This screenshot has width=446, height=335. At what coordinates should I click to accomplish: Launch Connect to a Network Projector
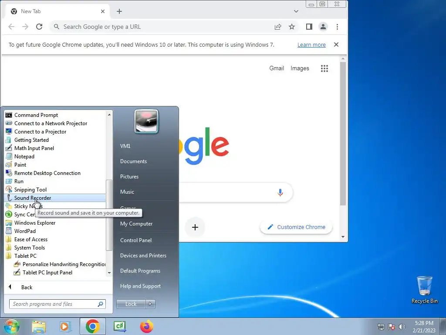pyautogui.click(x=51, y=123)
